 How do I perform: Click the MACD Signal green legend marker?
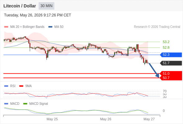pyautogui.click(x=25, y=104)
